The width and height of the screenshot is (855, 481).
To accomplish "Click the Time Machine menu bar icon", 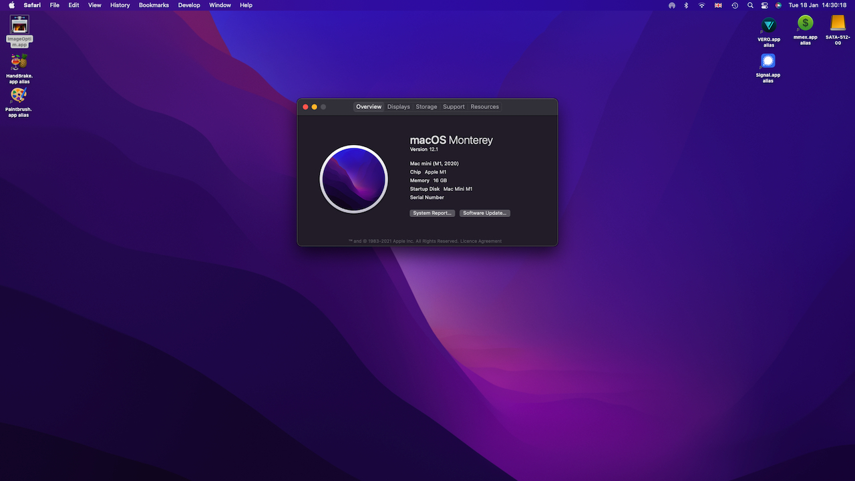I will (735, 5).
